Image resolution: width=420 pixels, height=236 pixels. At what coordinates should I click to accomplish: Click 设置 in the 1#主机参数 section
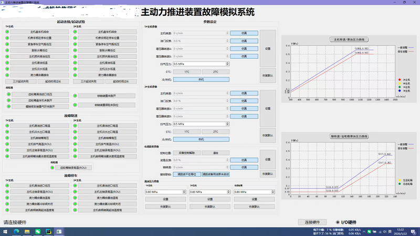(x=268, y=48)
